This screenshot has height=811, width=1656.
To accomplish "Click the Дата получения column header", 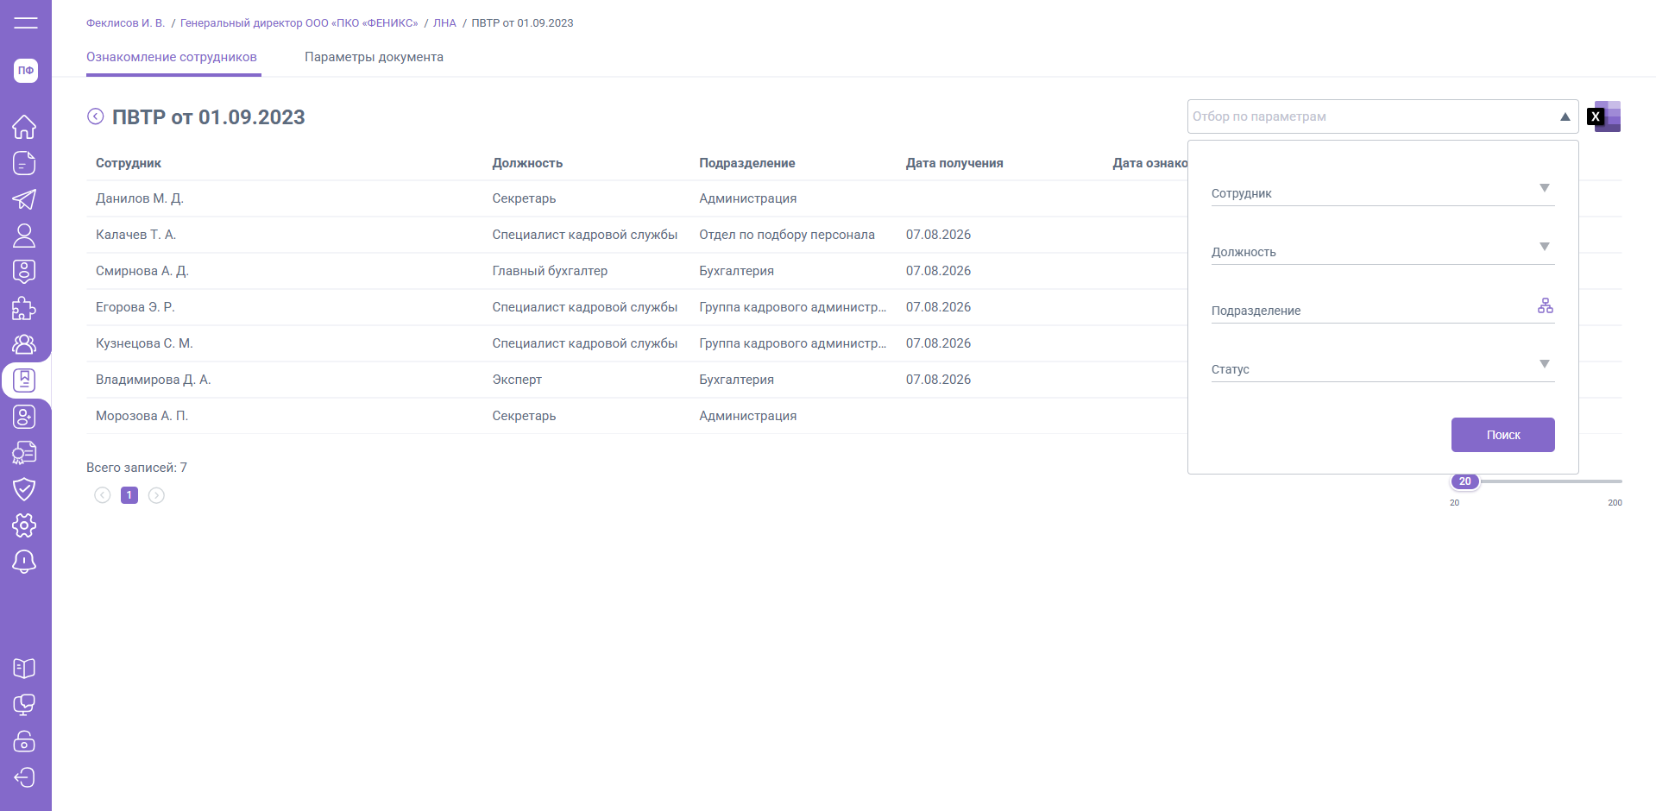I will pyautogui.click(x=954, y=163).
